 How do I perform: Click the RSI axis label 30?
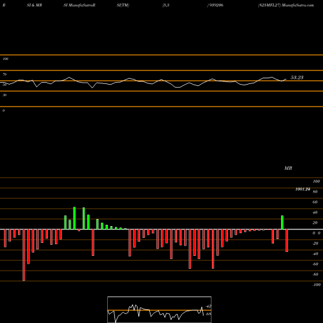click(5, 95)
